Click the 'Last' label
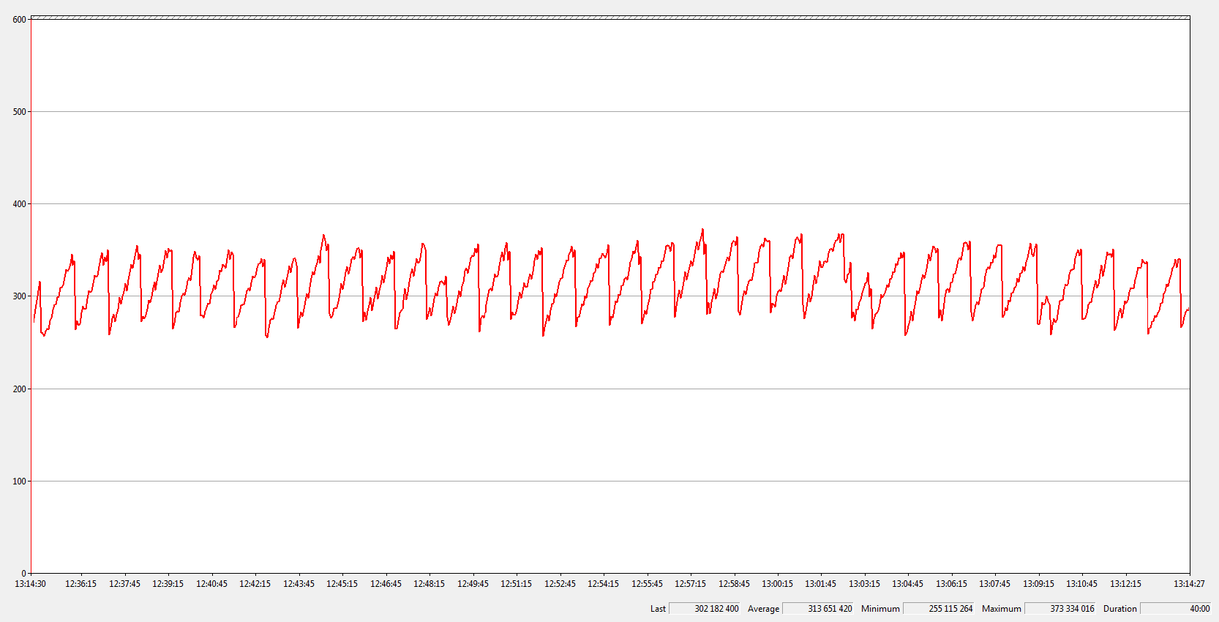This screenshot has width=1219, height=622. 658,609
